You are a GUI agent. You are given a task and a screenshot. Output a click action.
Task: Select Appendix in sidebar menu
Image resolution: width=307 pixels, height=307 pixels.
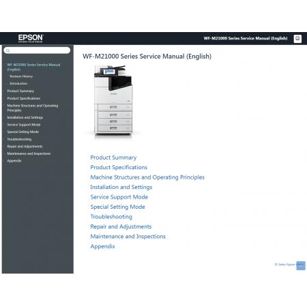[x=14, y=161]
